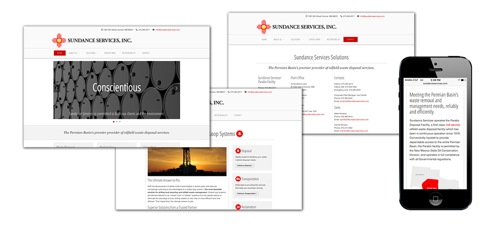Open Responsibility on the contact page nav
The width and height of the screenshot is (498, 226).
tap(334, 40)
